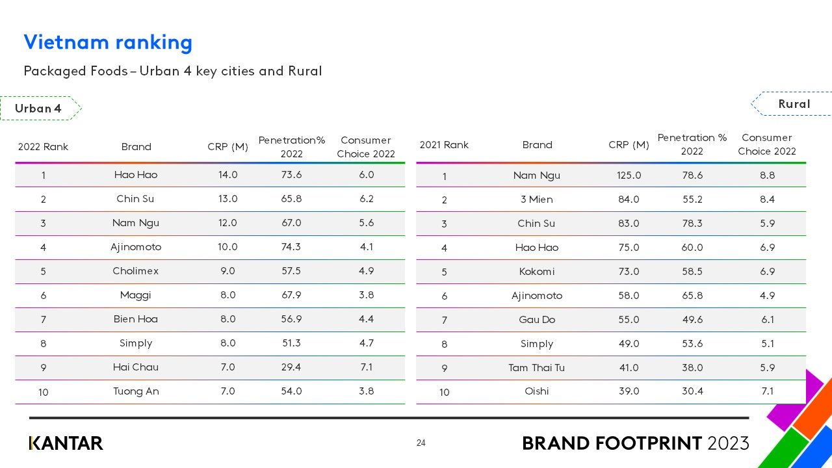Select Nam Ngu in the Rural table
Image resolution: width=832 pixels, height=468 pixels.
tap(537, 175)
